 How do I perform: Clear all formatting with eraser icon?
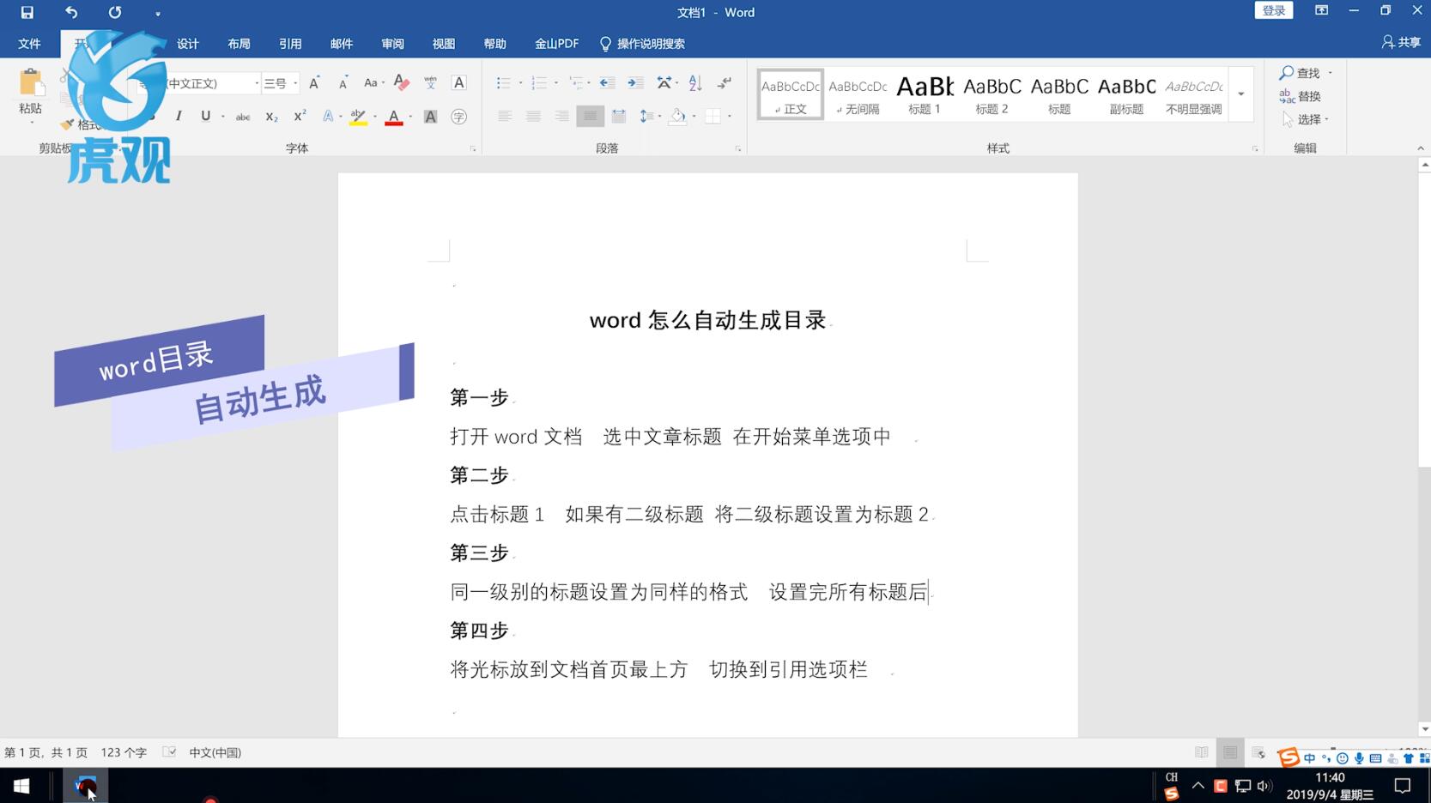(401, 82)
